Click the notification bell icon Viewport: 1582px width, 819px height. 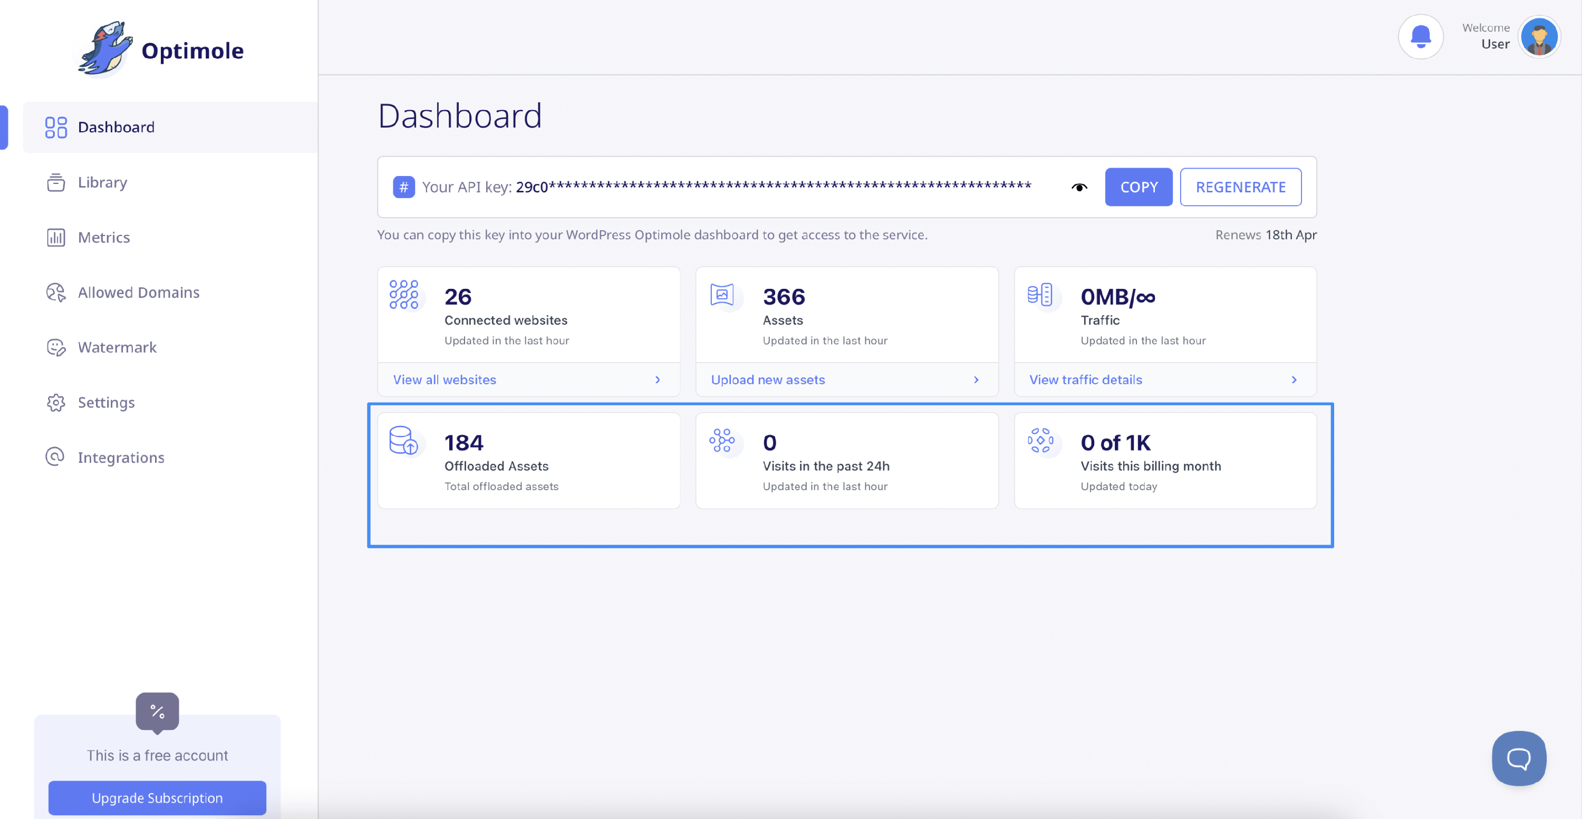pos(1420,37)
